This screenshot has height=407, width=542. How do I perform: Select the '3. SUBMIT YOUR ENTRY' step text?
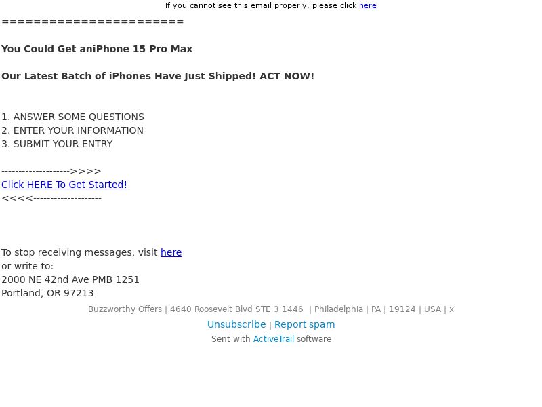pyautogui.click(x=57, y=144)
